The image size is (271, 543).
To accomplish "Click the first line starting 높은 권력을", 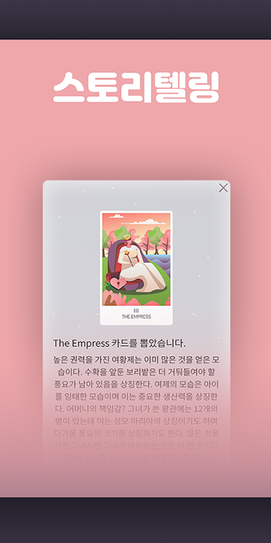I will point(136,360).
